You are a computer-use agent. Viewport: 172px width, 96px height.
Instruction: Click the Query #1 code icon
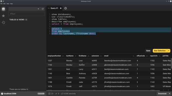pos(49,8)
